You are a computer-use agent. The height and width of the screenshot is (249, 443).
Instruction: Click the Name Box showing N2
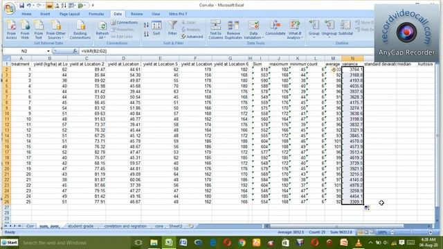tap(24, 51)
